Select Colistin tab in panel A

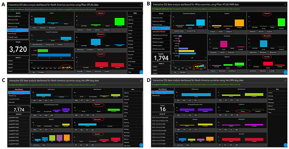[34, 28]
